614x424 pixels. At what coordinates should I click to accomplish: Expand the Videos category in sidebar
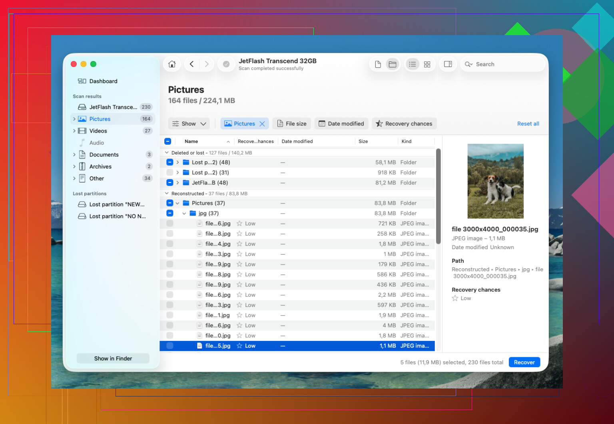click(x=74, y=131)
